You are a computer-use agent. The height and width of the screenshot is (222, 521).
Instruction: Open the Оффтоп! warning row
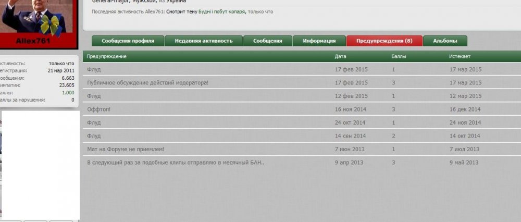click(98, 109)
